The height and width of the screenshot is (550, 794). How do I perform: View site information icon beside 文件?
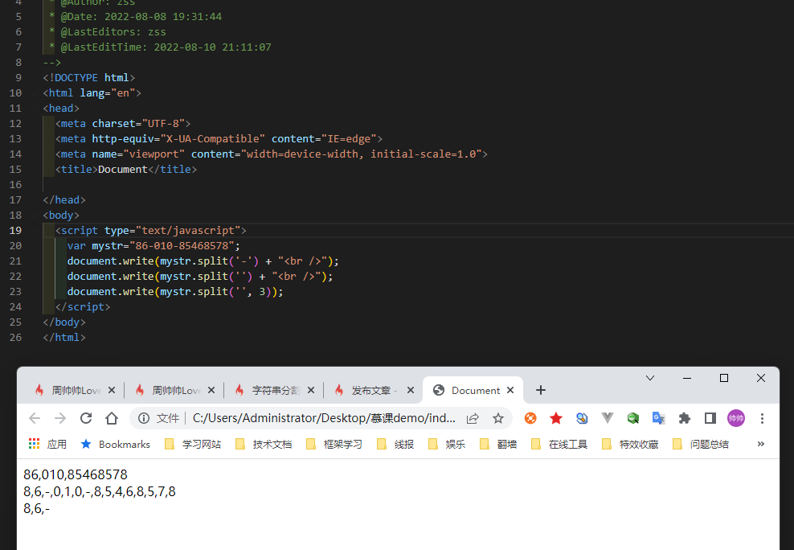[x=144, y=418]
